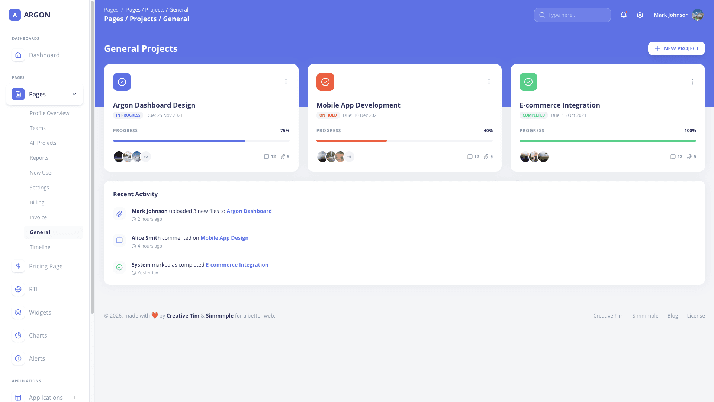Expand the Applications sidebar section
The height and width of the screenshot is (402, 714).
(74, 398)
